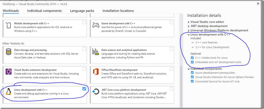Click the Game development with C++ title
Screen dimensions: 264x109
[x=118, y=23]
